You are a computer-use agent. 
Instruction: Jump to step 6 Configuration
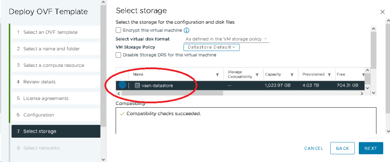click(38, 115)
